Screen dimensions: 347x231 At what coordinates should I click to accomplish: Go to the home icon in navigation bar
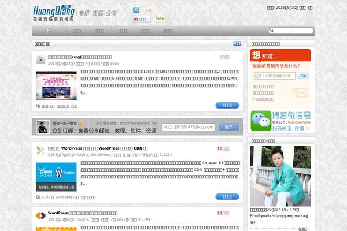pos(49,31)
